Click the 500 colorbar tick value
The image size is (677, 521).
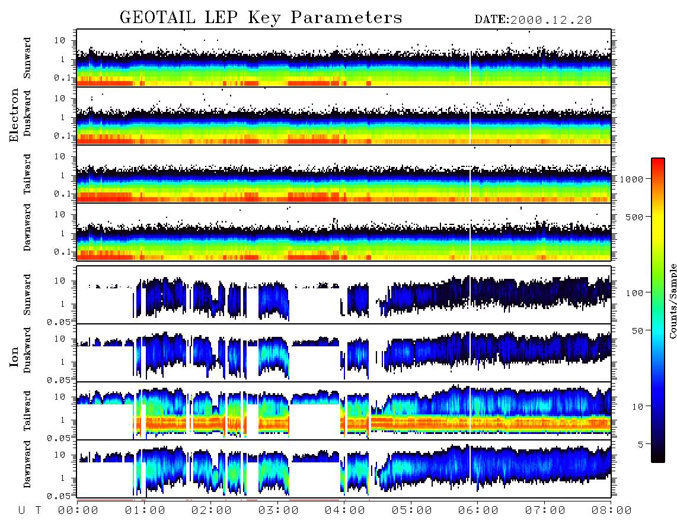(634, 217)
